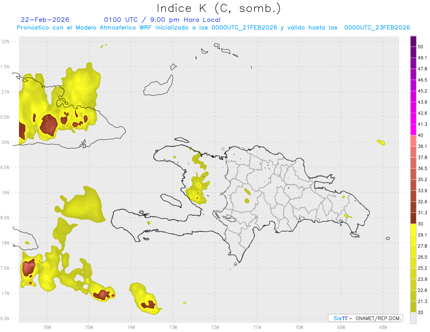Image resolution: width=430 pixels, height=332 pixels.
Task: Select the date text "22-Feb-2026"
Action: point(45,20)
